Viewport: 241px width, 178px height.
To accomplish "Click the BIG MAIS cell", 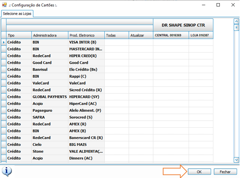I will pos(86,145).
